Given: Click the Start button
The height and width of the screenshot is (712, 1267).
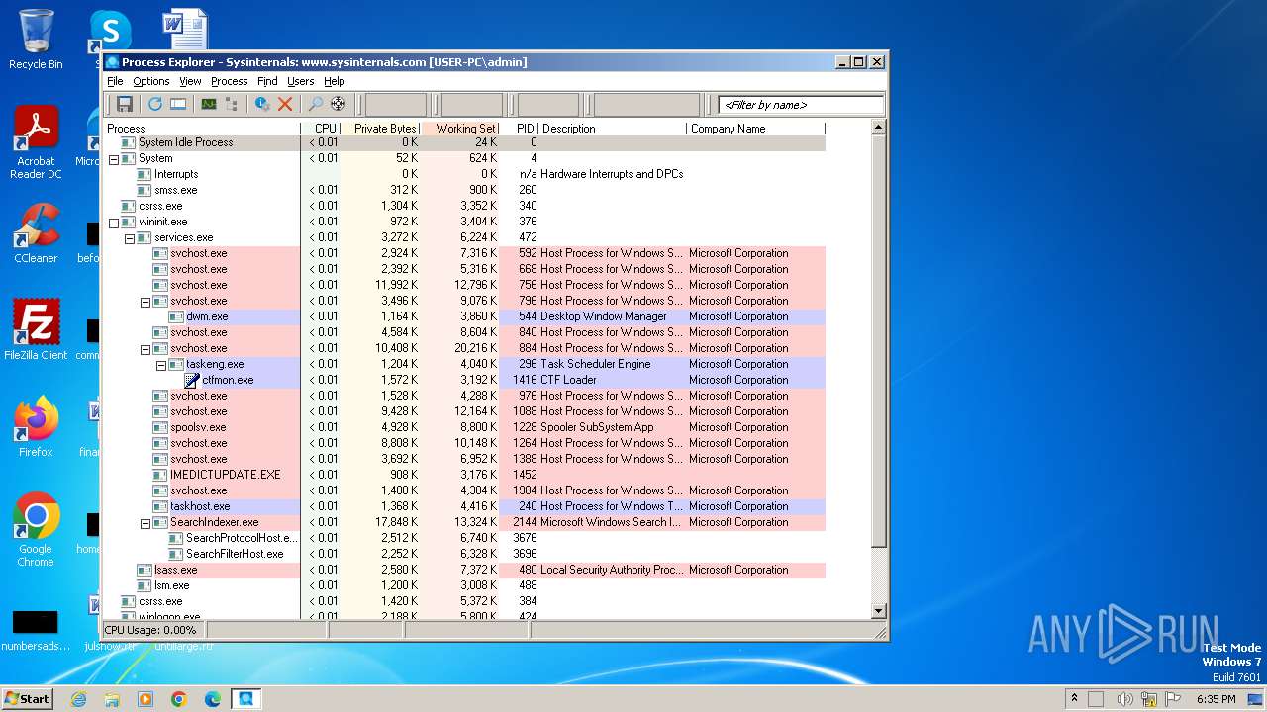Looking at the screenshot, I should [x=28, y=699].
